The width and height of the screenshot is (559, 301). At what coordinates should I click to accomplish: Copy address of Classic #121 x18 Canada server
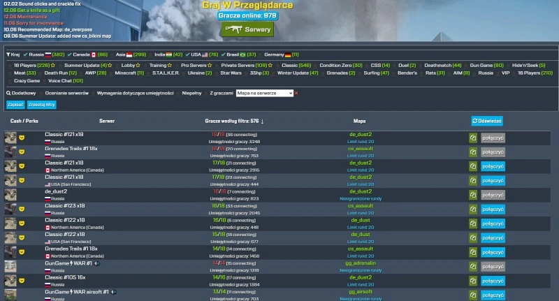pyautogui.click(x=473, y=166)
